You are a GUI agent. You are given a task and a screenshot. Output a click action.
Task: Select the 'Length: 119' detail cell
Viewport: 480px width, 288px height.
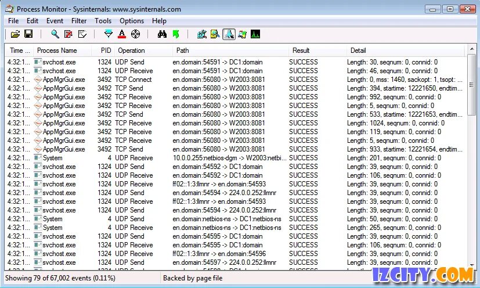394,132
